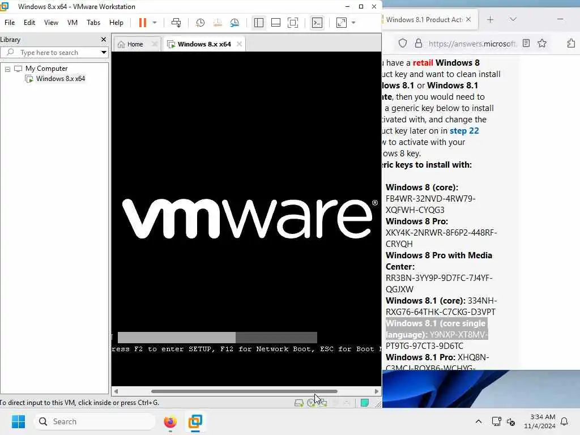
Task: Open the Firefox extensions puzzle icon
Action: coord(571,43)
